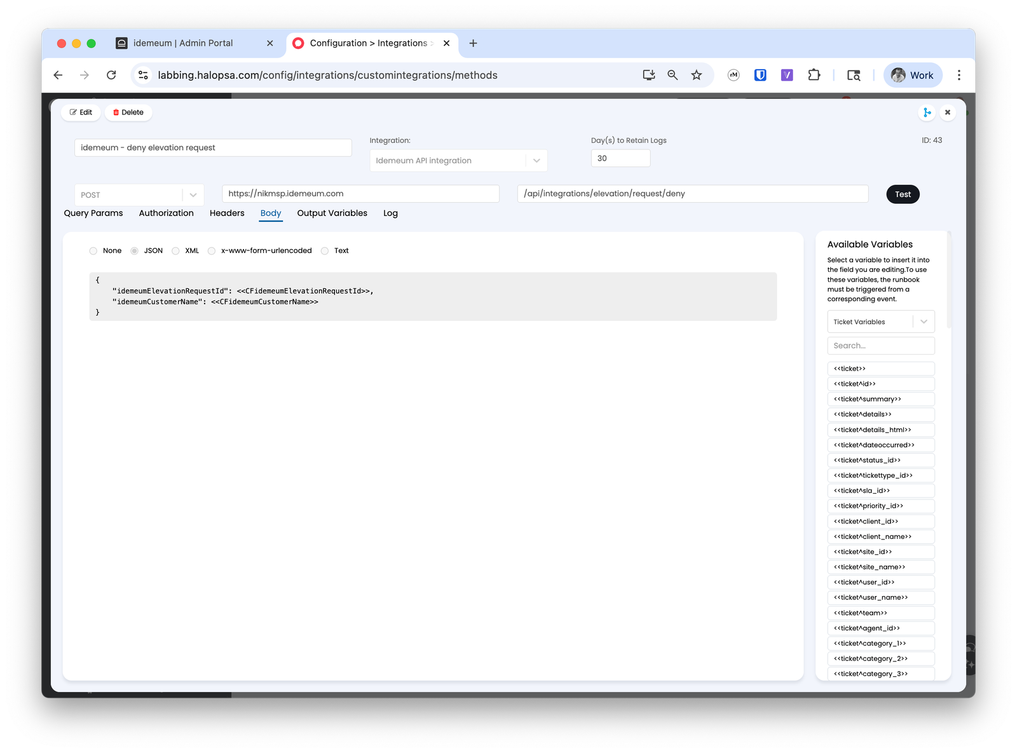Insert the <<ticket^dateoccurred>> variable
Image resolution: width=1017 pixels, height=753 pixels.
click(x=881, y=445)
